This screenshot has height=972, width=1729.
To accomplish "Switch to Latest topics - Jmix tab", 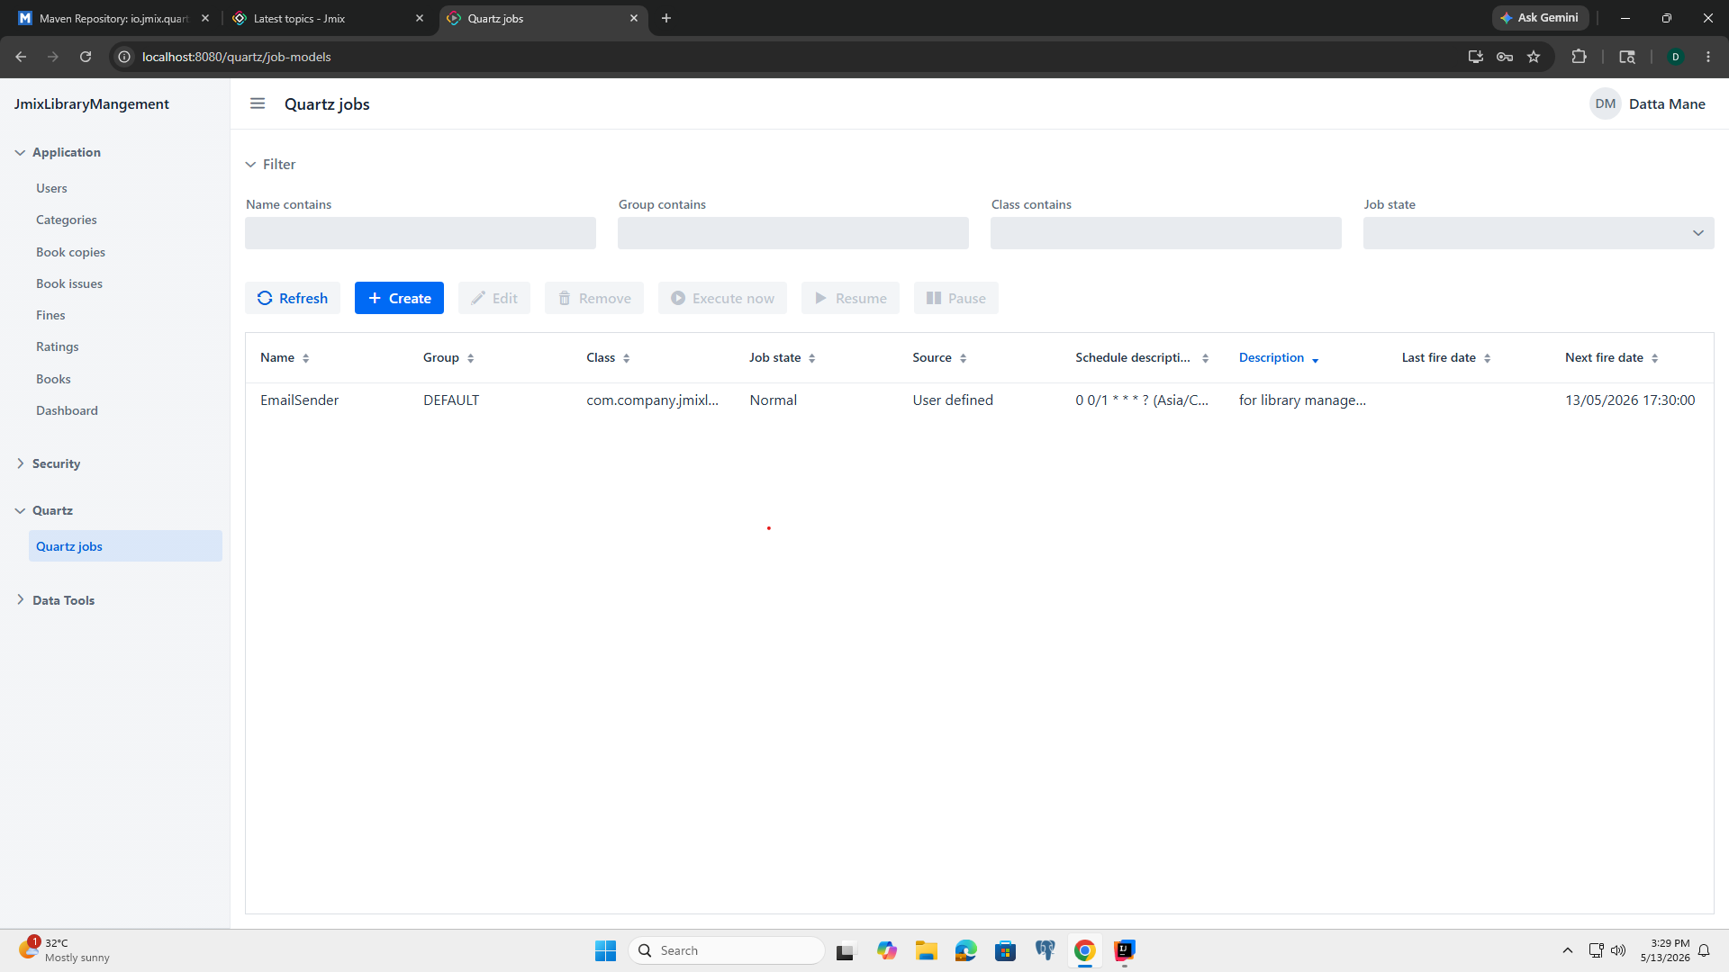I will click(327, 18).
